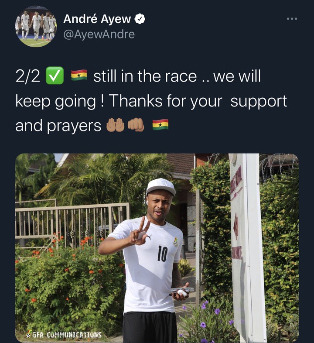This screenshot has width=314, height=343.
Task: Open André Ayew's profile picture
Action: point(36,27)
